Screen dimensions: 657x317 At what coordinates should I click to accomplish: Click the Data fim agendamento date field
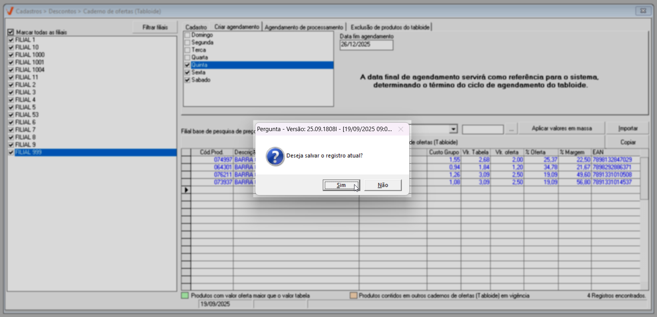(x=366, y=45)
